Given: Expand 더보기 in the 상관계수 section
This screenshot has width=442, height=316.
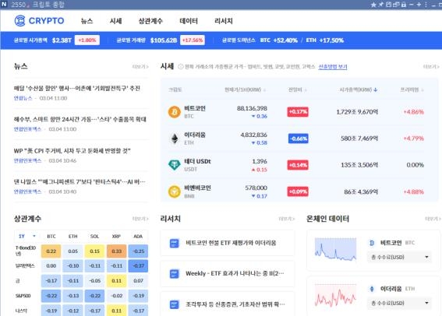Looking at the screenshot, I should 140,219.
